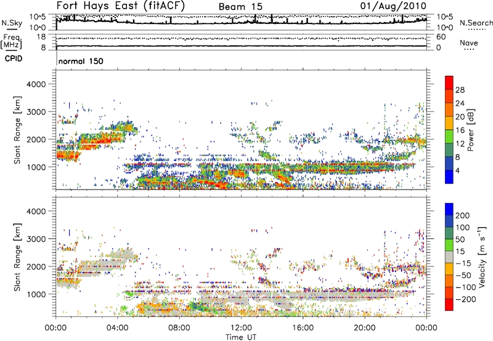This screenshot has height=341, width=493.
Task: Click the '16:00' time tick label
Action: click(x=303, y=328)
